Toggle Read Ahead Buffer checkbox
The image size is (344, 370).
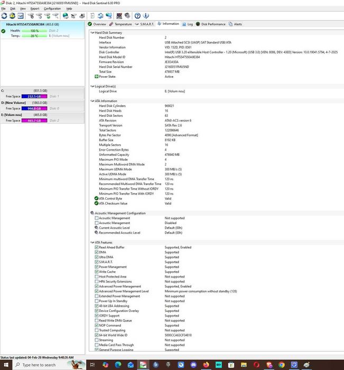pos(97,247)
